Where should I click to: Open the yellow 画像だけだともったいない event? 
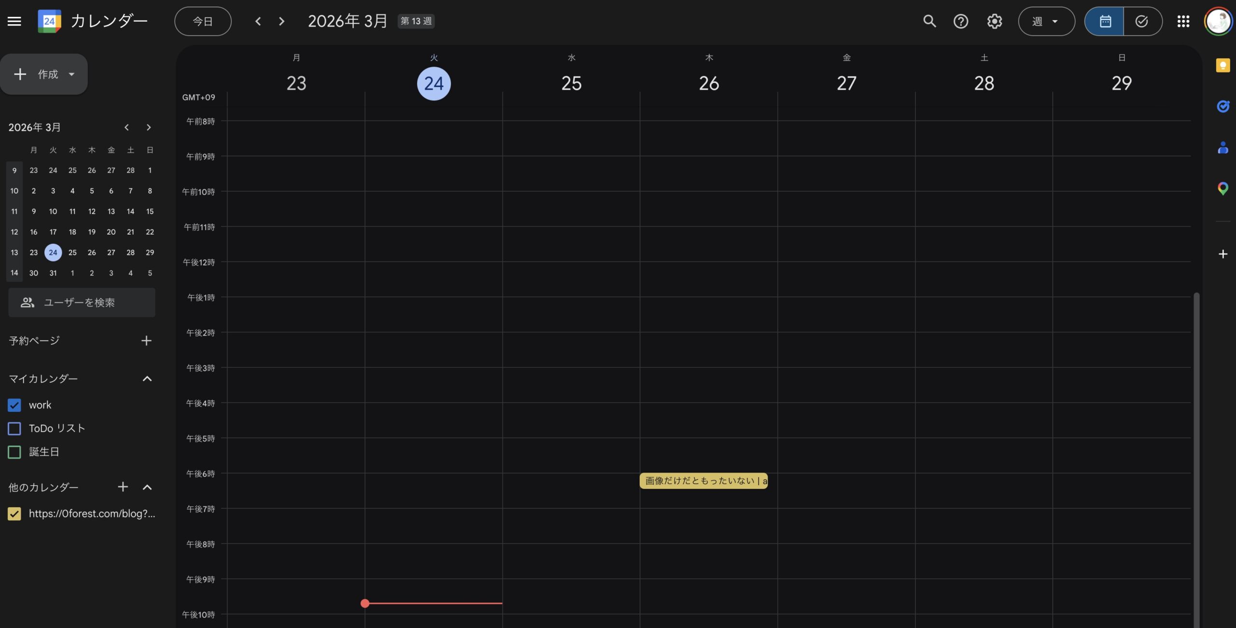point(703,481)
